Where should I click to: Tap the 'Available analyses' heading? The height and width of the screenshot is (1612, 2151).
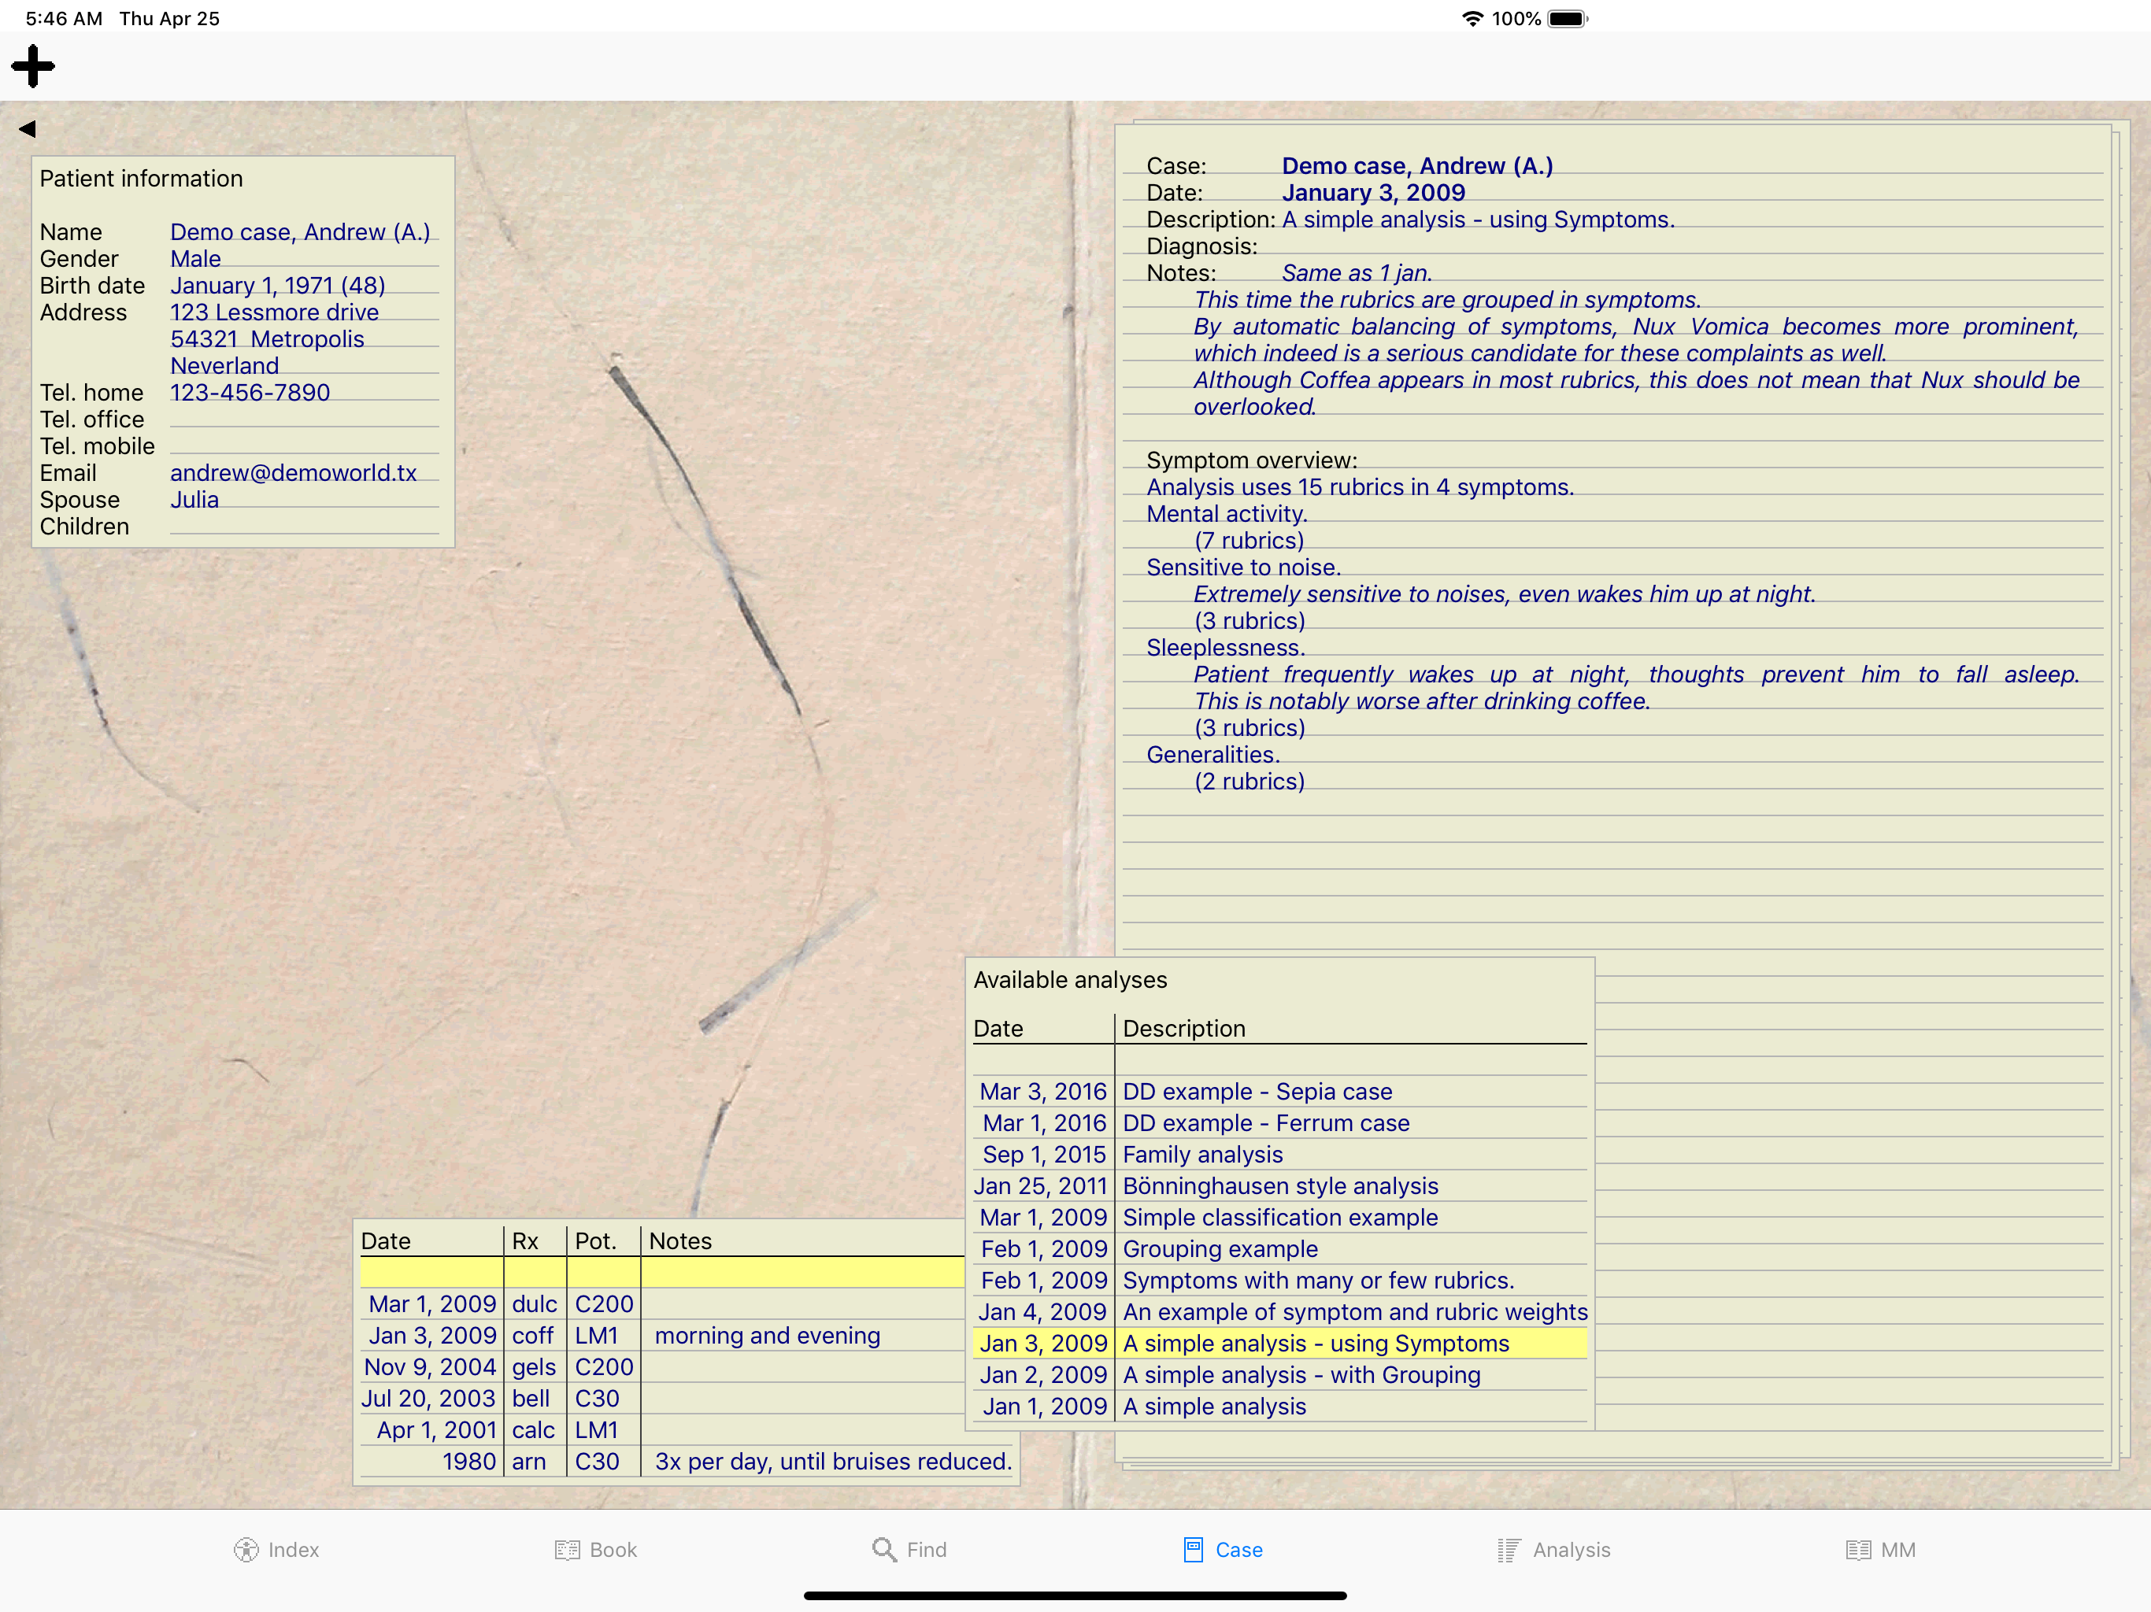pos(1071,980)
